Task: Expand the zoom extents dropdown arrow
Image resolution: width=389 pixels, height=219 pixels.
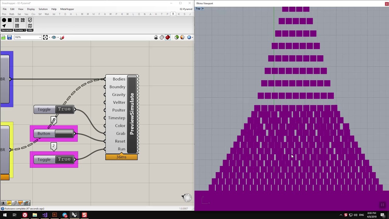Action: [x=49, y=37]
